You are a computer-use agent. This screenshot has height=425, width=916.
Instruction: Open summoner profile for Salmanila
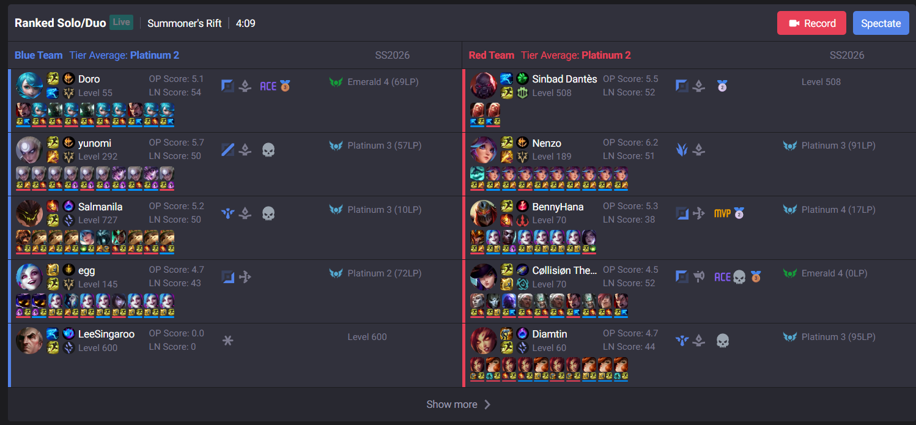[100, 207]
